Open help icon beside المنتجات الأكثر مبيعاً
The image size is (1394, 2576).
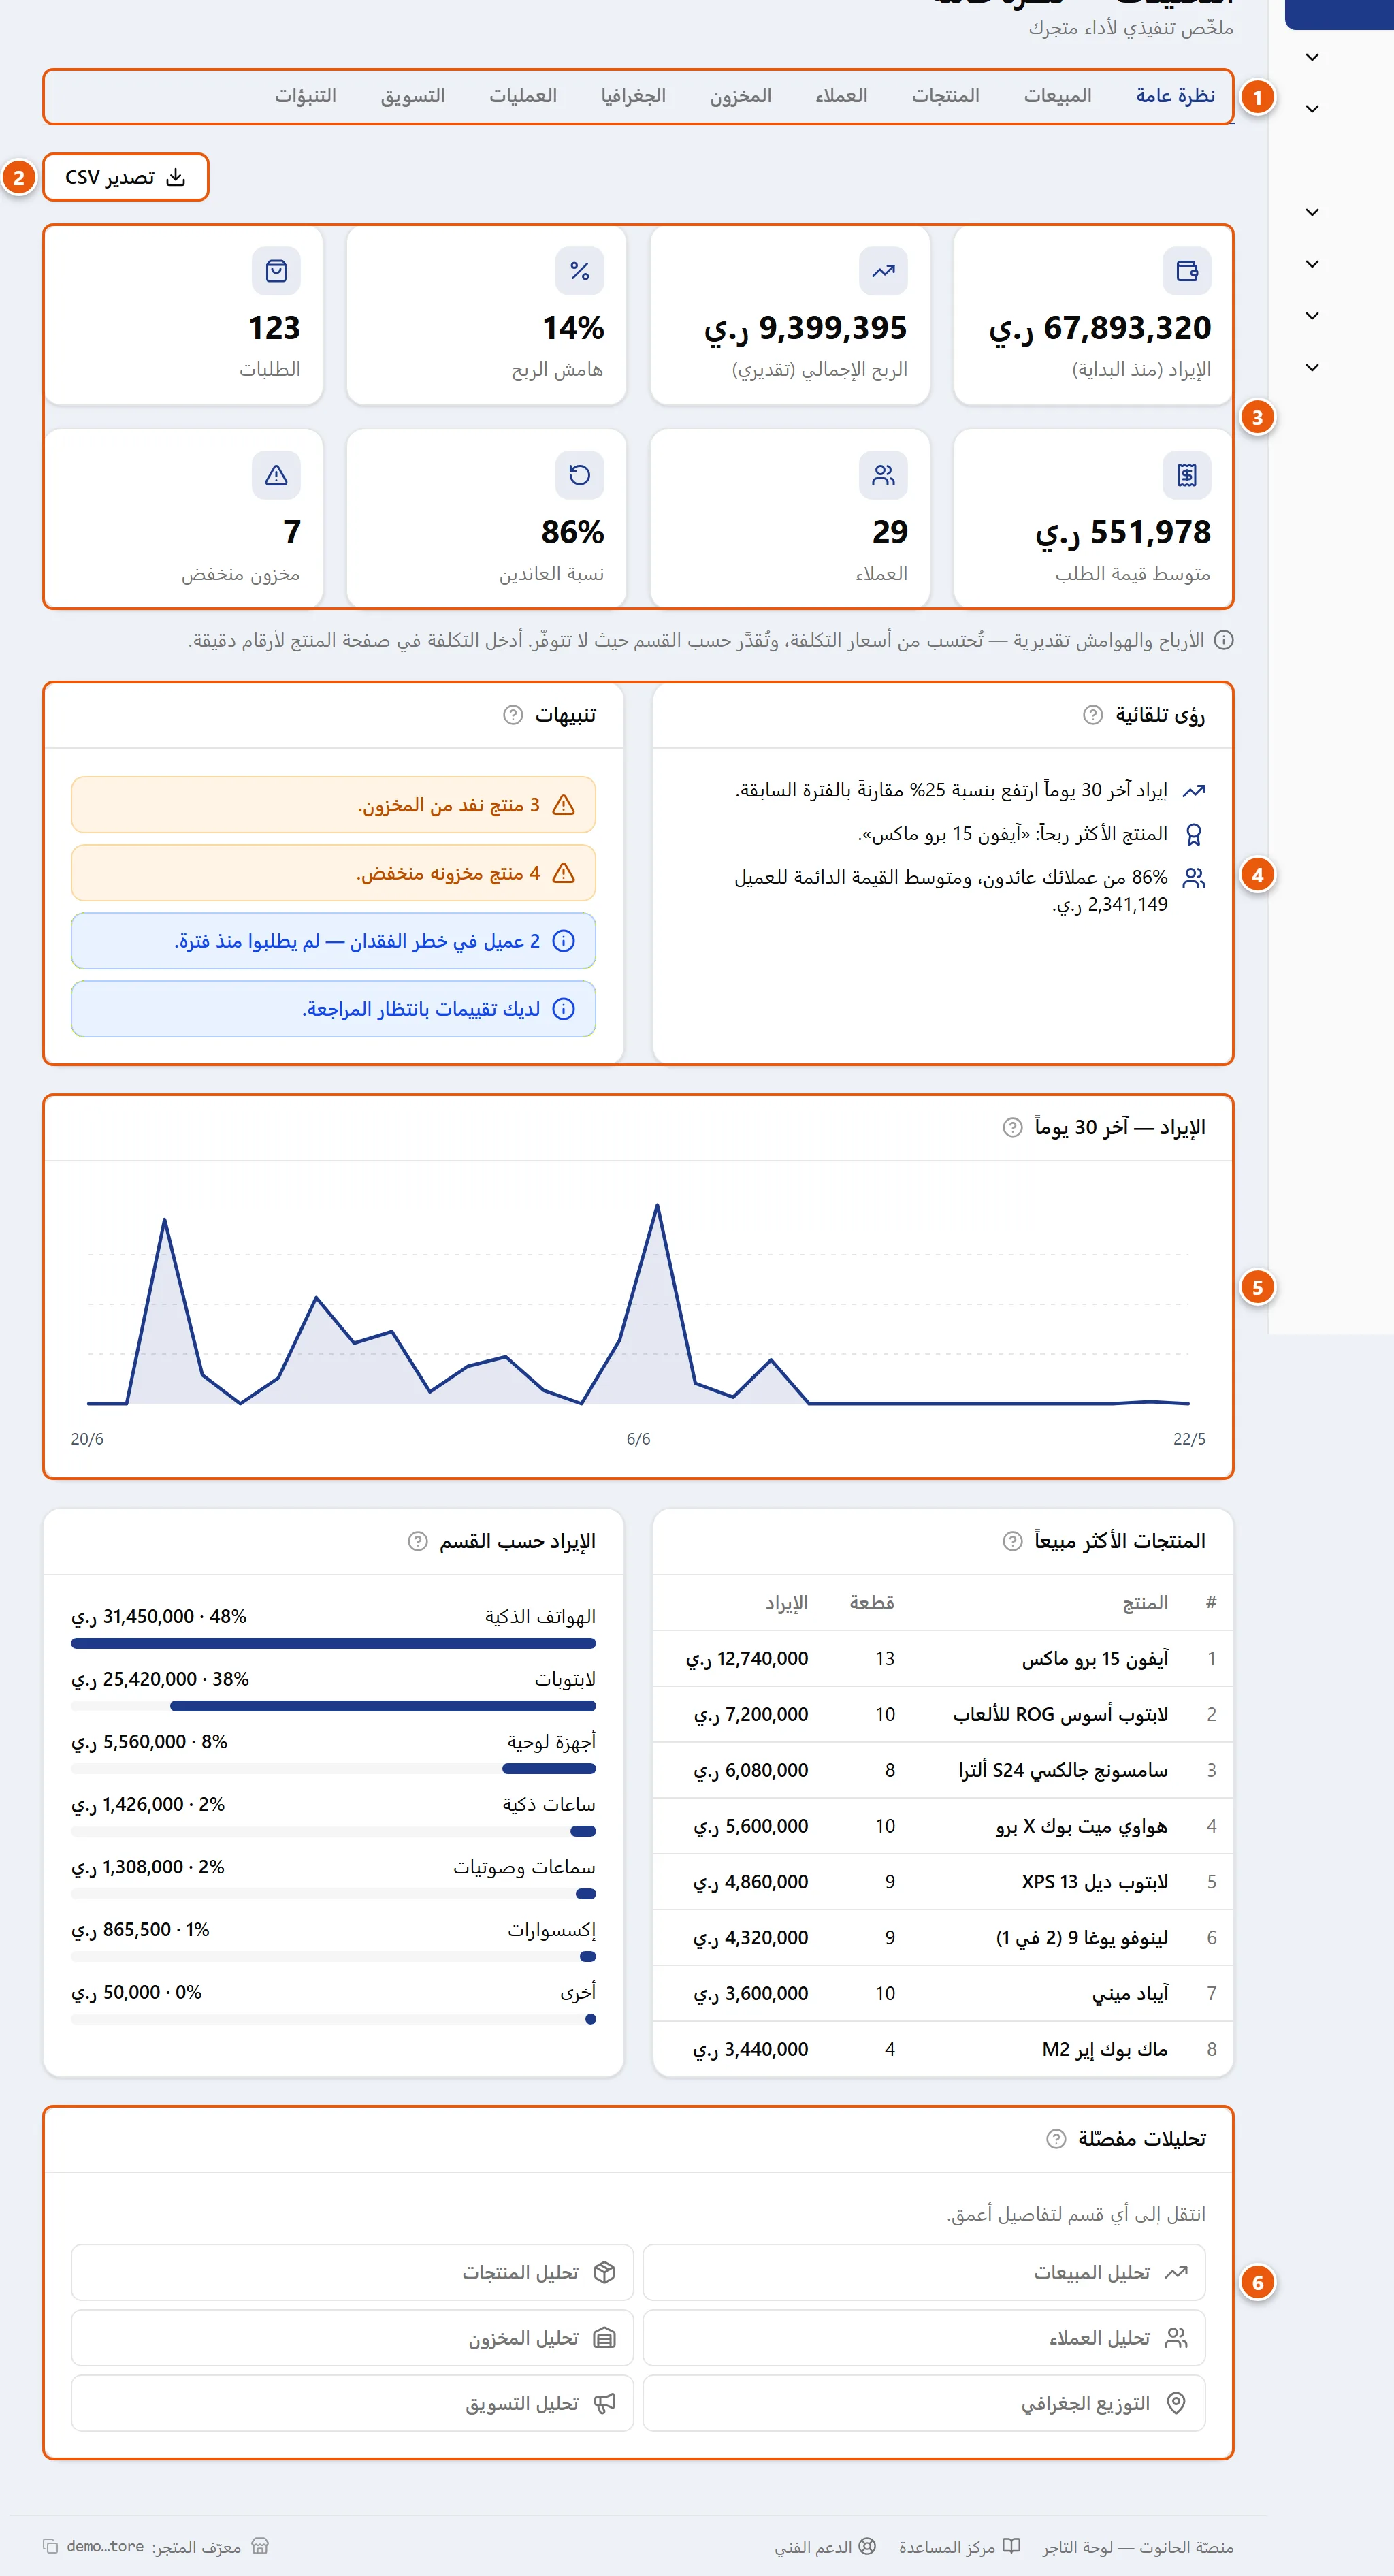coord(1013,1541)
